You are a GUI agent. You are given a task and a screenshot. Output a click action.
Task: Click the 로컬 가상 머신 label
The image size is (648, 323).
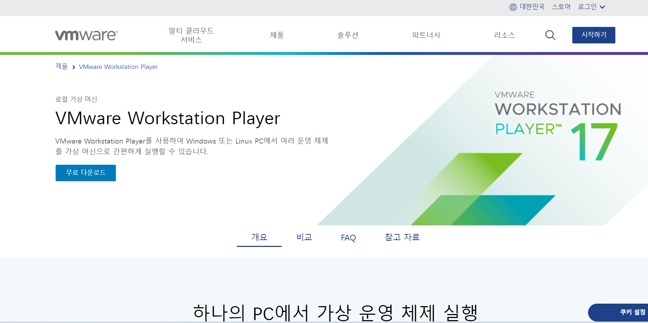[76, 99]
